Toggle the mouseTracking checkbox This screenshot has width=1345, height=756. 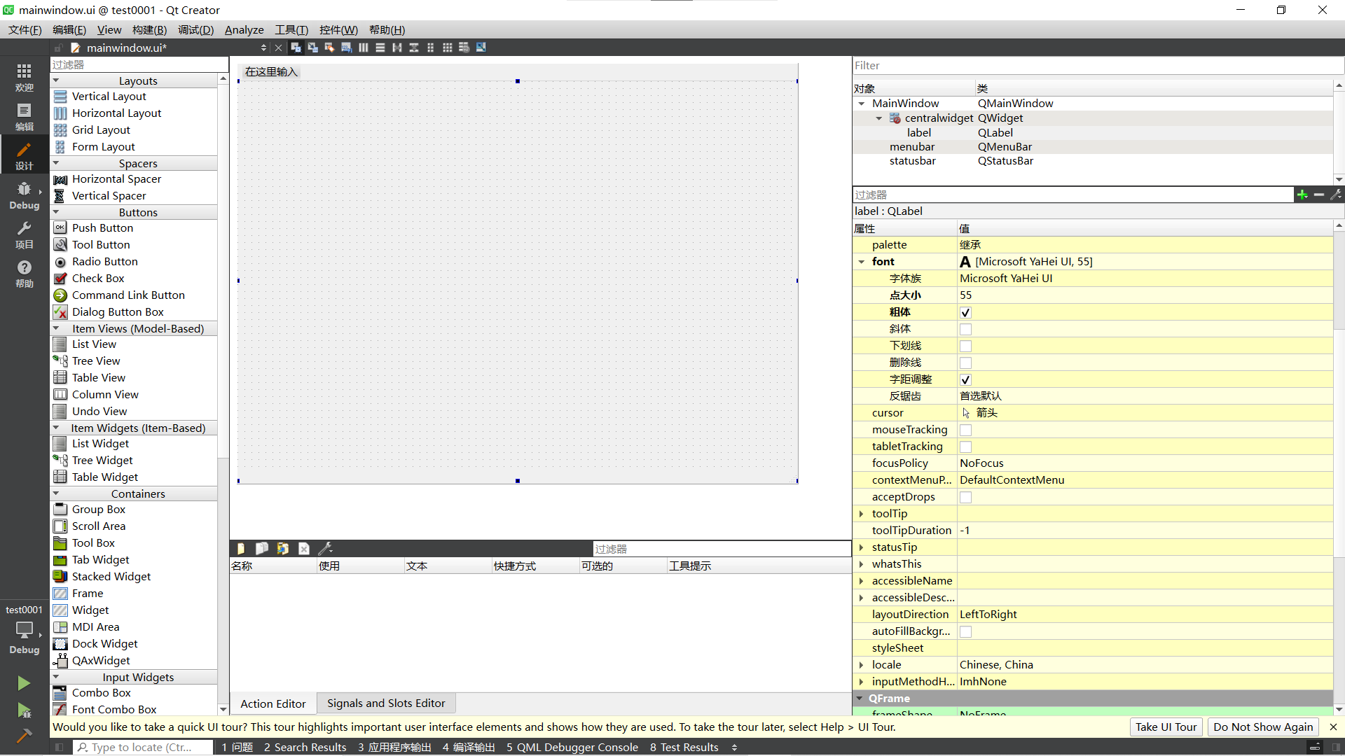(x=965, y=430)
